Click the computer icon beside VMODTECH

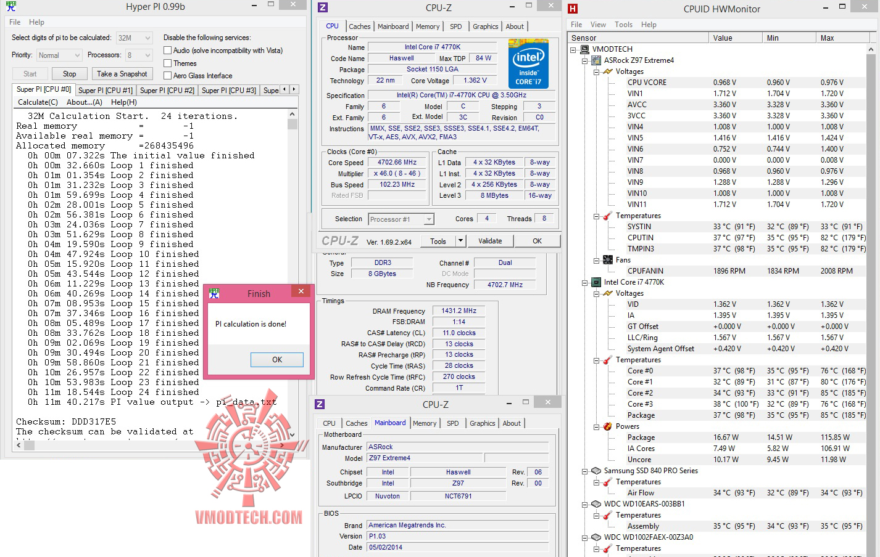click(x=584, y=49)
